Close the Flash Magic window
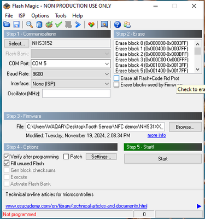 point(194,6)
